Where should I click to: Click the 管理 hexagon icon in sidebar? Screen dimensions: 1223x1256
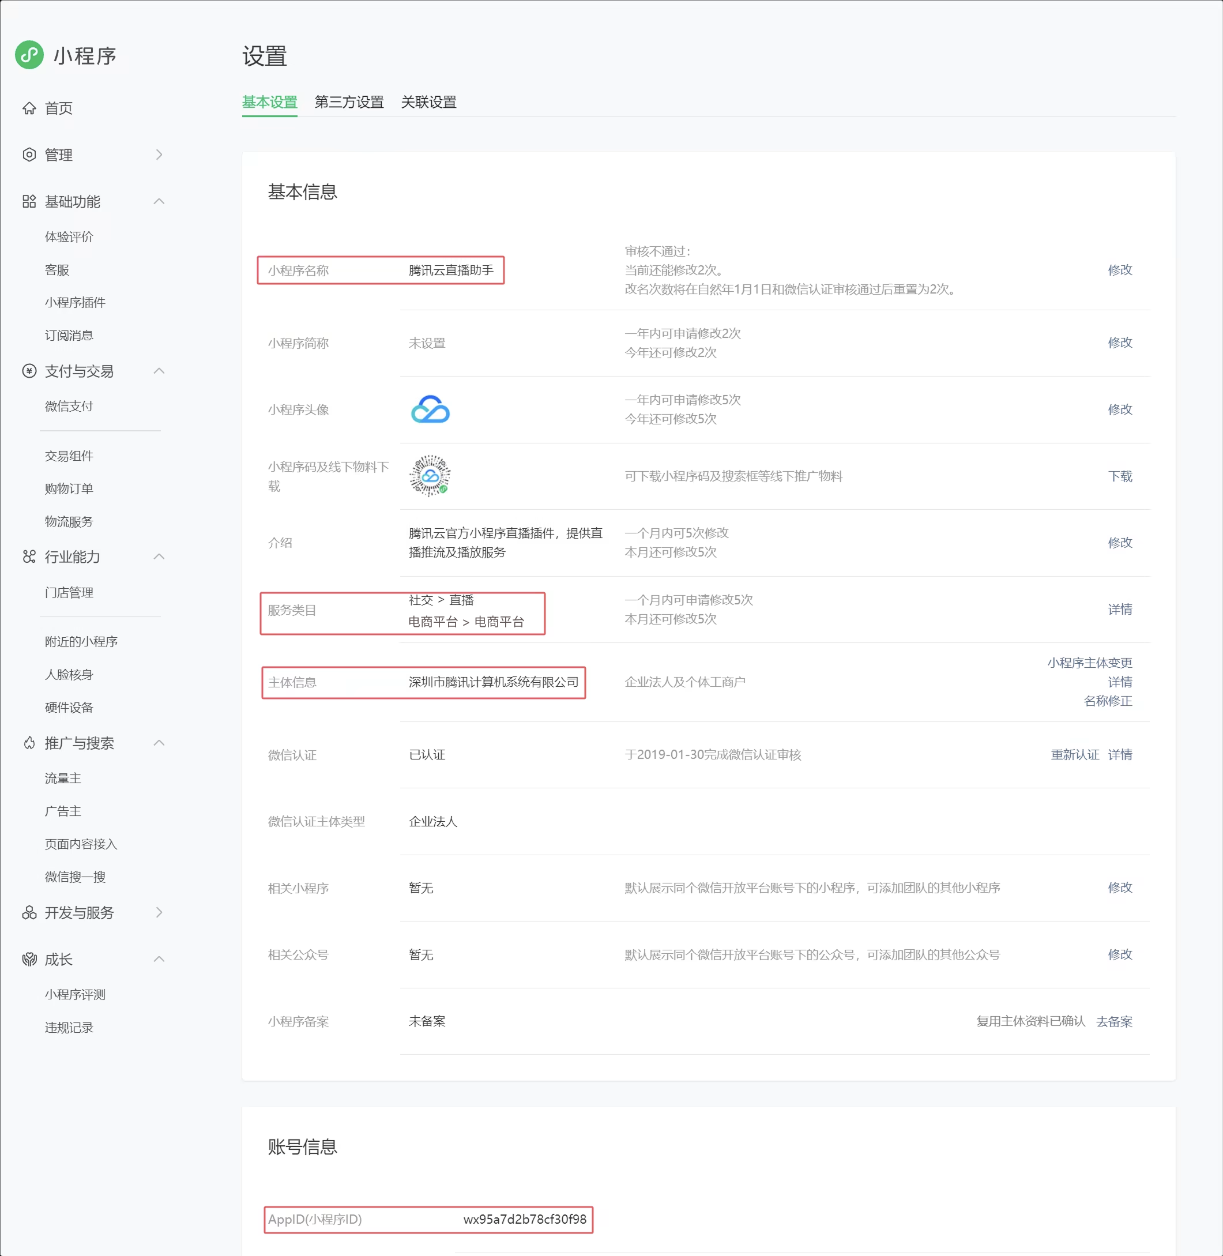[29, 155]
